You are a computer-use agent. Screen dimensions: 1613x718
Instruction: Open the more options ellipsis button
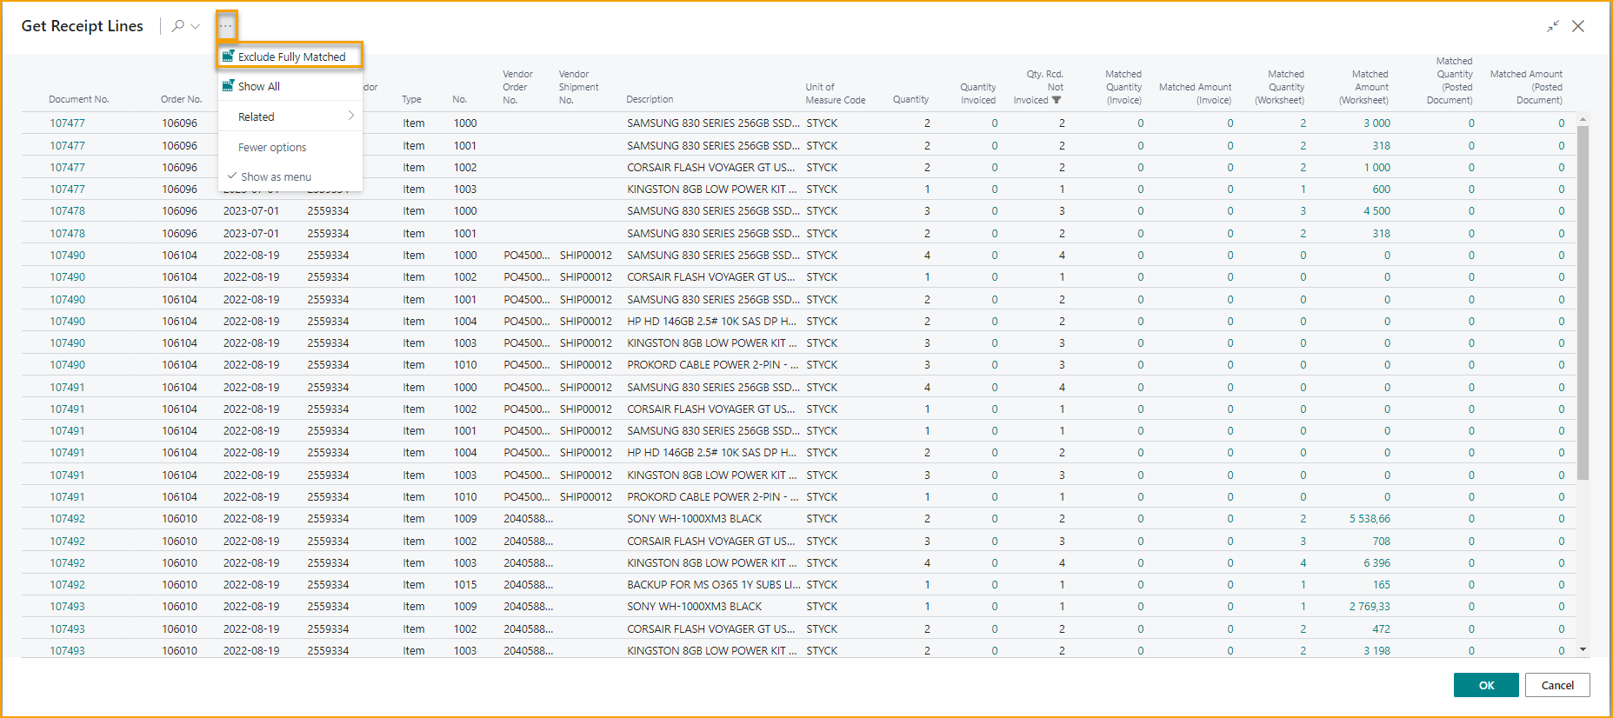click(226, 26)
